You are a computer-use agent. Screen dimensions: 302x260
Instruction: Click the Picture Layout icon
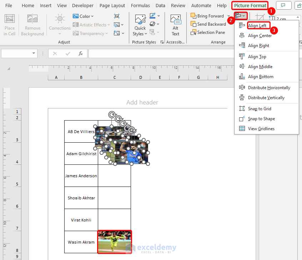pos(152,32)
